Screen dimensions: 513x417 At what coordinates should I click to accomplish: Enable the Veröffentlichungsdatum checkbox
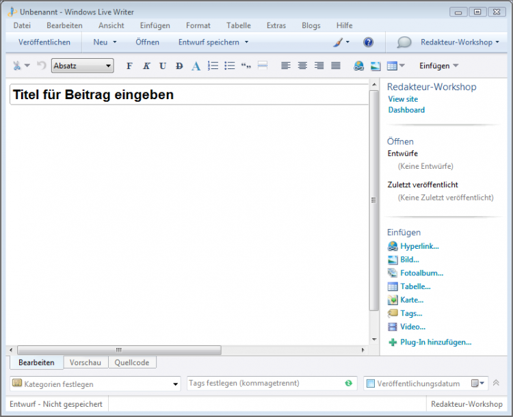370,384
